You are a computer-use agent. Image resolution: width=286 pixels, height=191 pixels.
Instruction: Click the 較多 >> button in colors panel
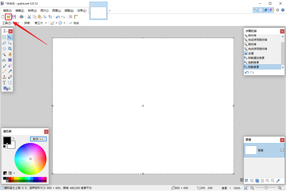38,139
